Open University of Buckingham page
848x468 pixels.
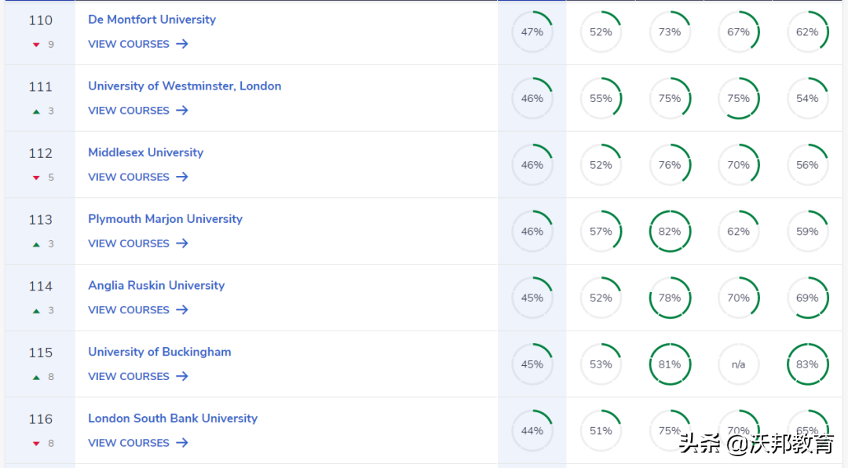(159, 352)
